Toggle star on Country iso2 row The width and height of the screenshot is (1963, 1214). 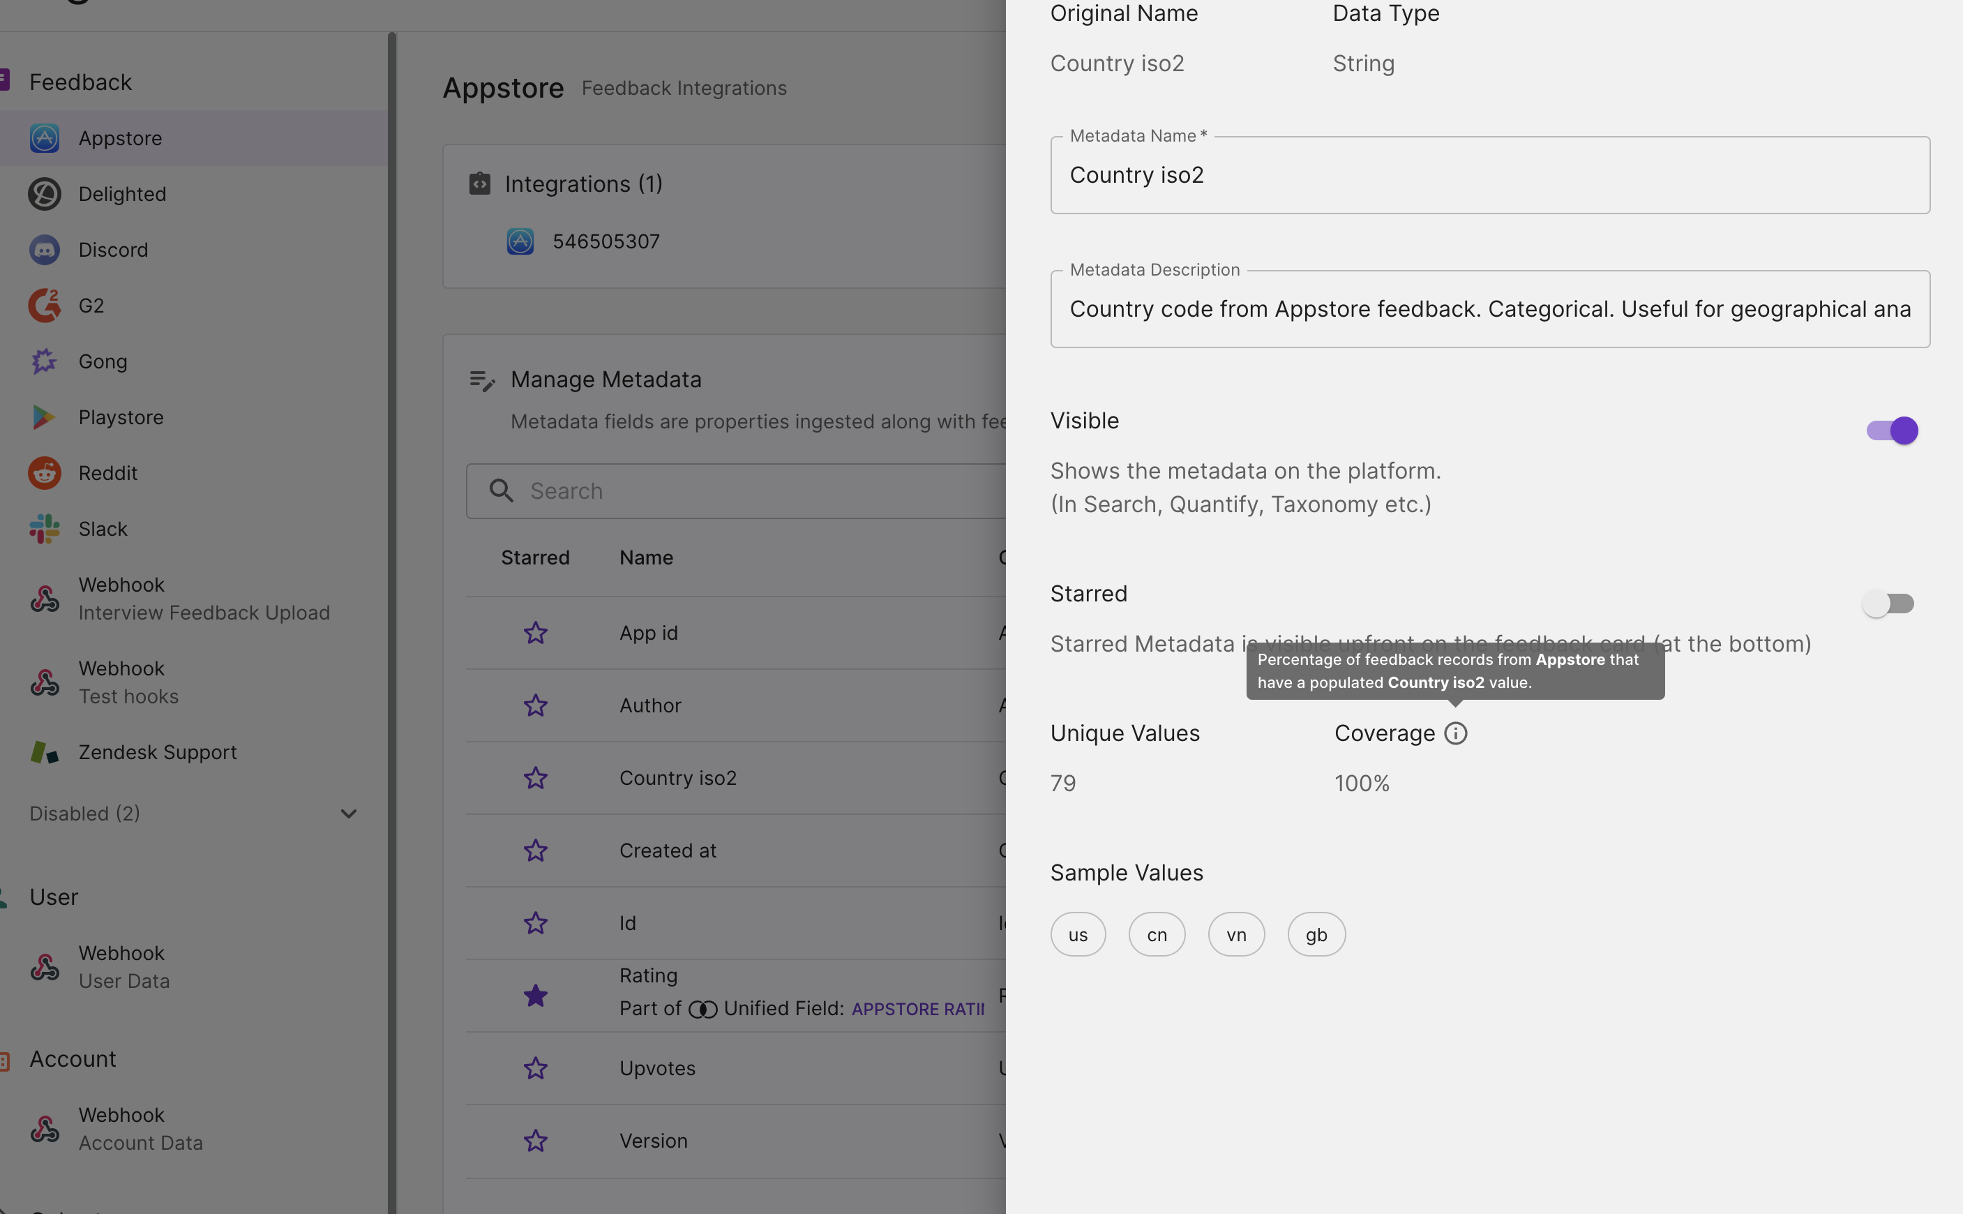(535, 778)
